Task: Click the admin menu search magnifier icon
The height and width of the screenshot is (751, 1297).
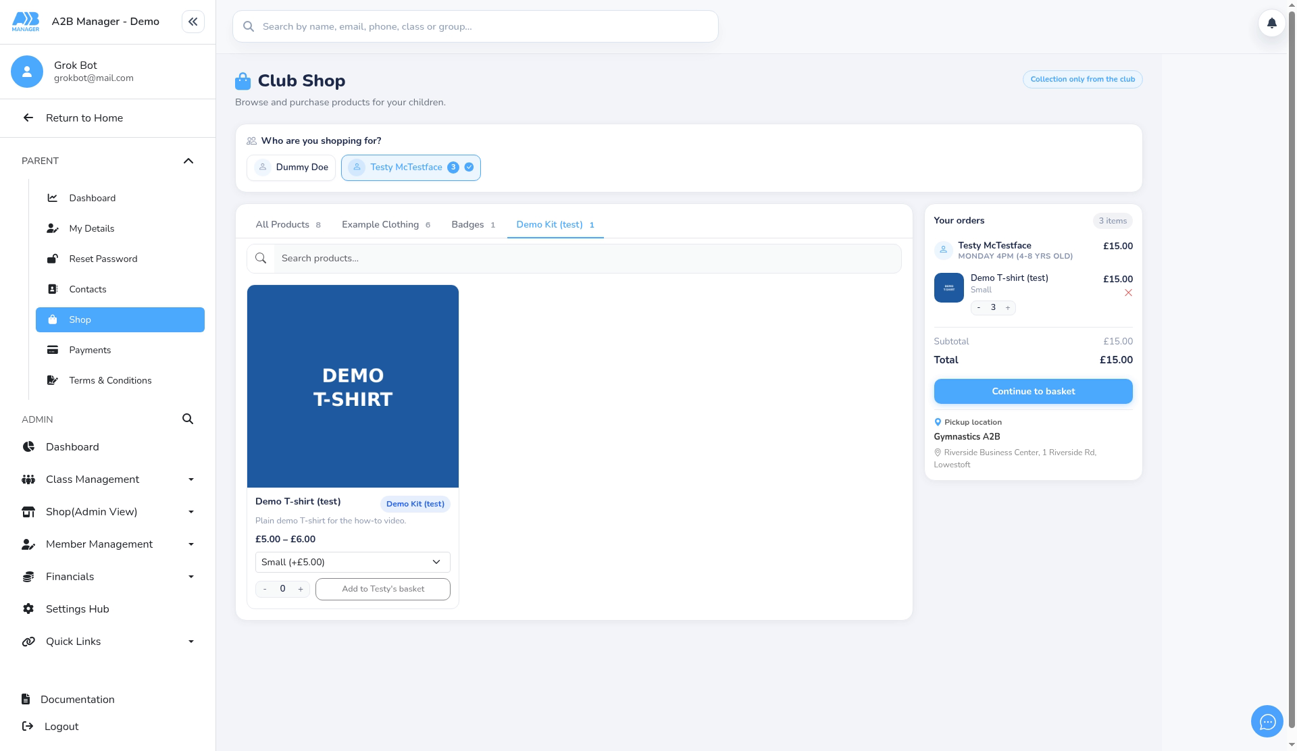Action: click(x=188, y=419)
